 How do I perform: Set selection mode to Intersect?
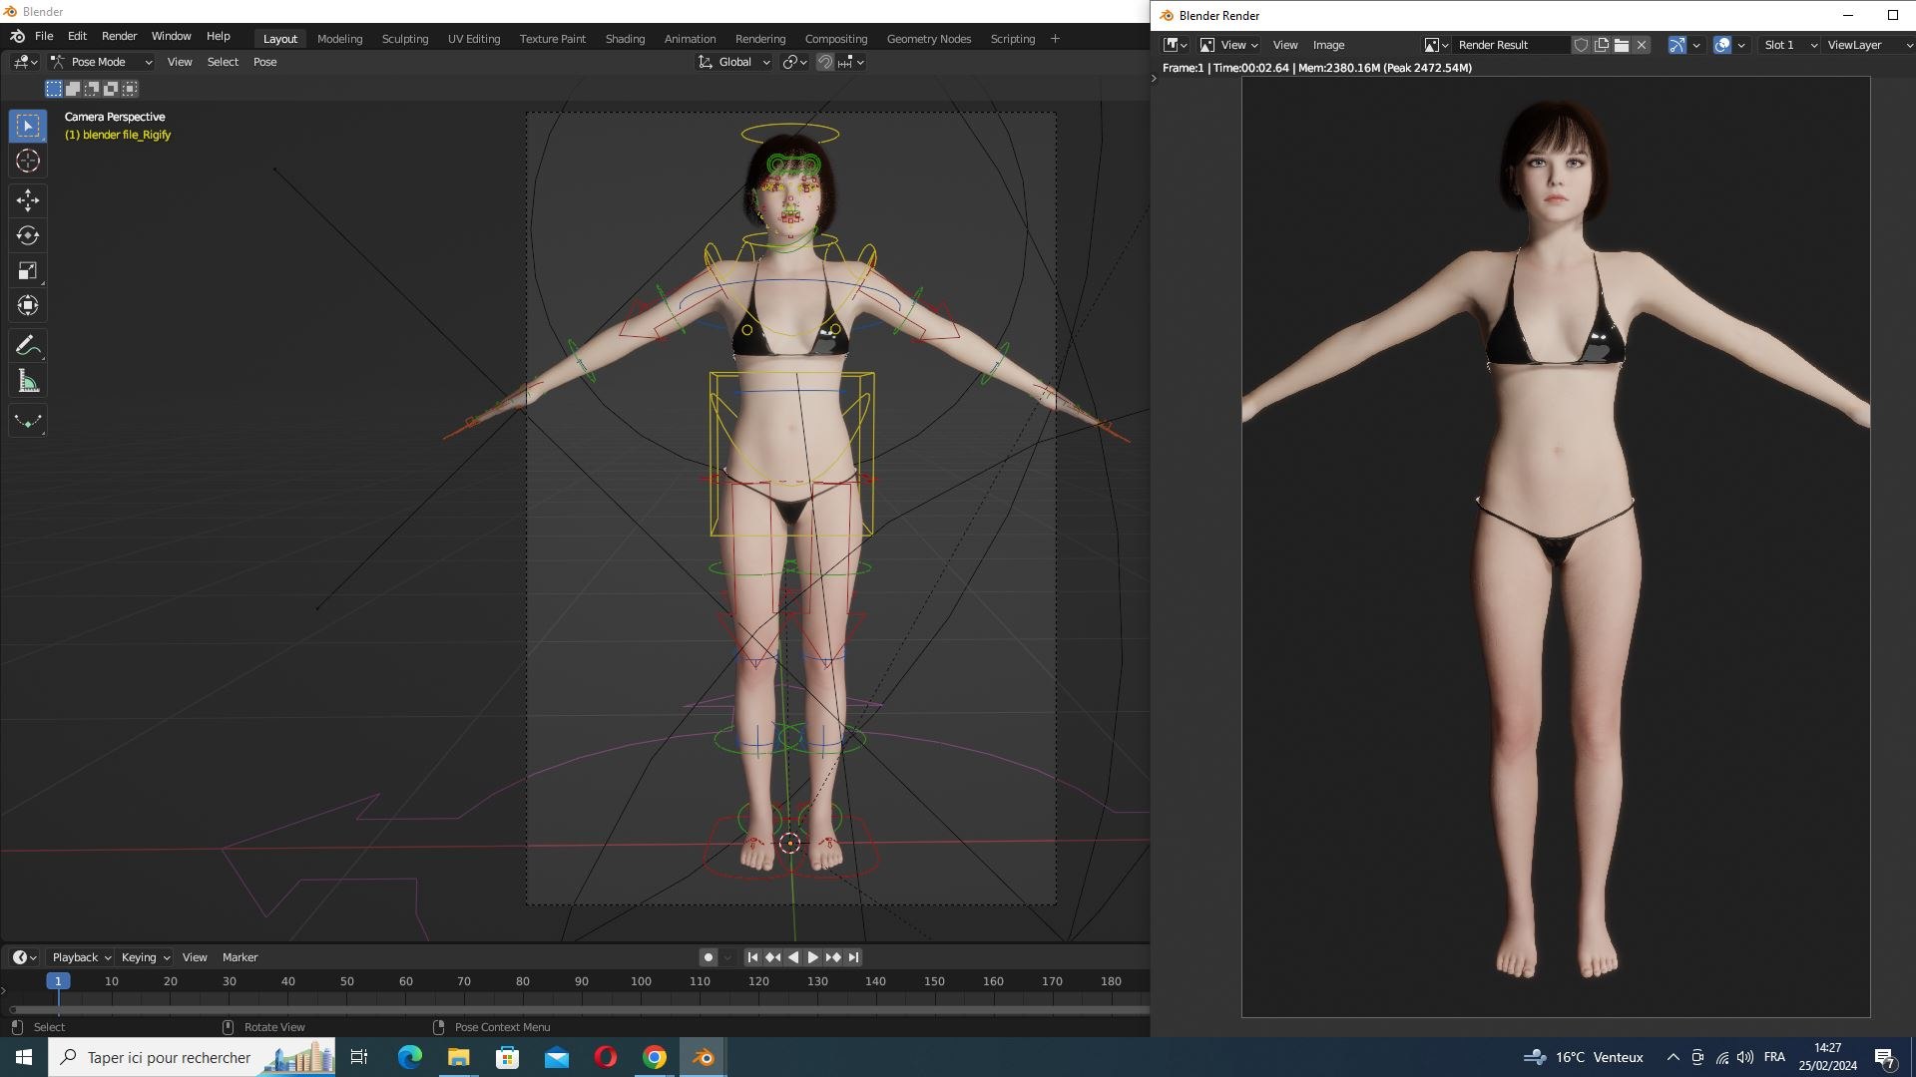pyautogui.click(x=130, y=89)
